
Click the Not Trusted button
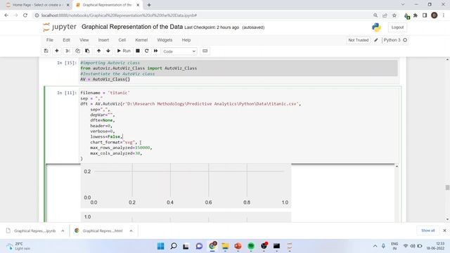tap(358, 40)
